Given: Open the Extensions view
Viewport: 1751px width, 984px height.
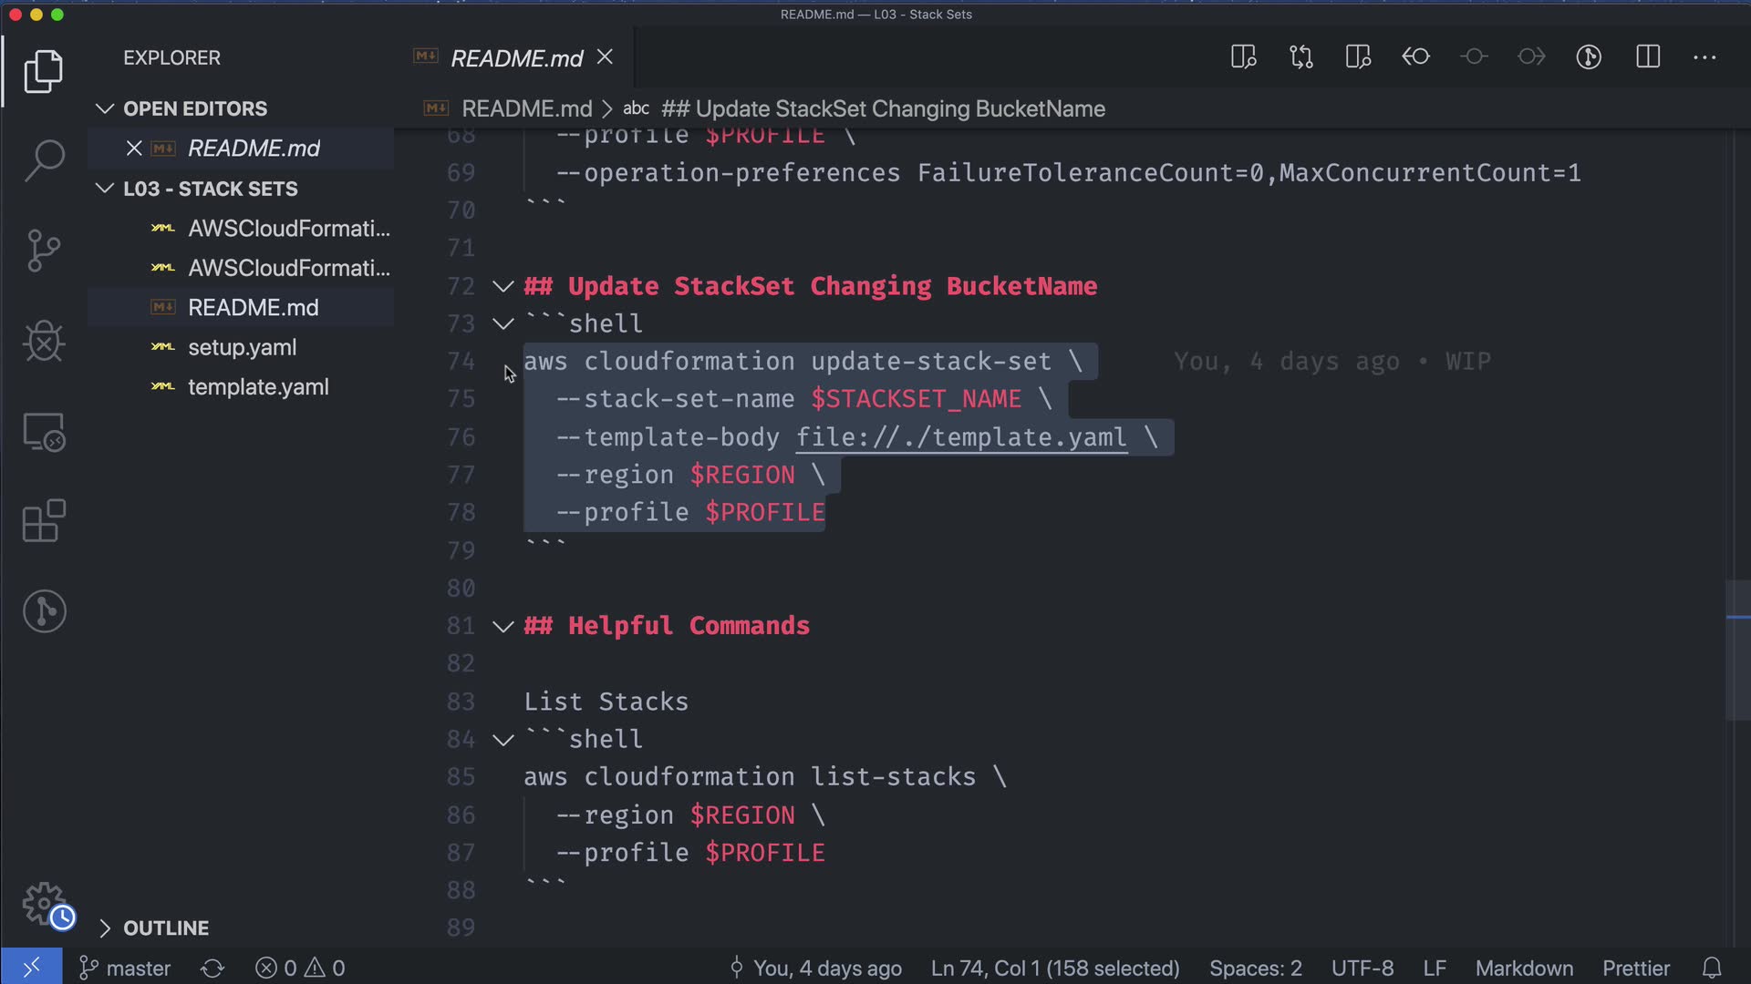Looking at the screenshot, I should [44, 521].
